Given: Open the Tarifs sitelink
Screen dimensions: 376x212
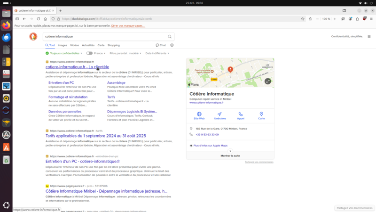Looking at the screenshot, I should pyautogui.click(x=111, y=97).
